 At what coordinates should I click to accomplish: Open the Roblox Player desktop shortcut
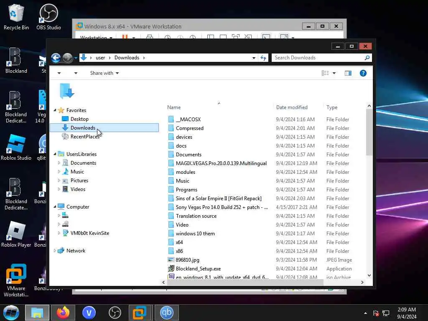coord(16,234)
